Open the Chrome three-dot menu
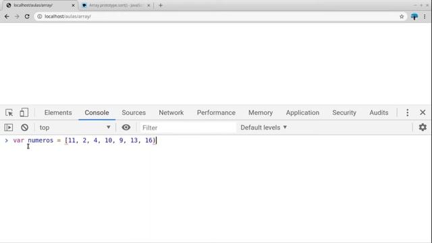Viewport: 432px width, 243px height. tap(425, 16)
